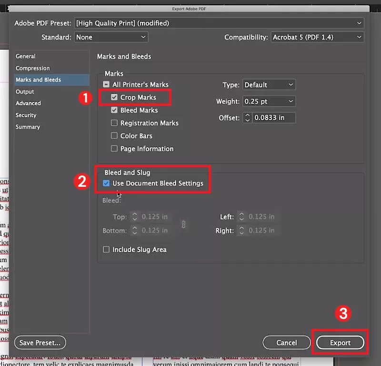Select the Output settings panel
Screen dimensions: 381x366
[25, 91]
